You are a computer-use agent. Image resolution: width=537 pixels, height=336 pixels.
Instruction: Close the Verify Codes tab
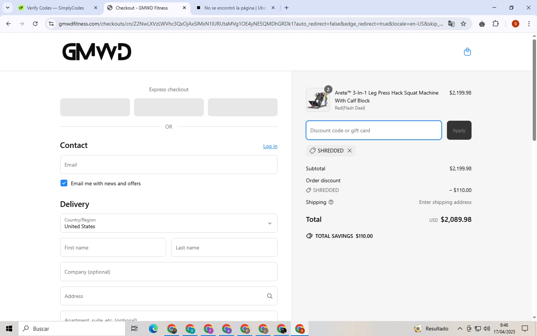coord(96,8)
